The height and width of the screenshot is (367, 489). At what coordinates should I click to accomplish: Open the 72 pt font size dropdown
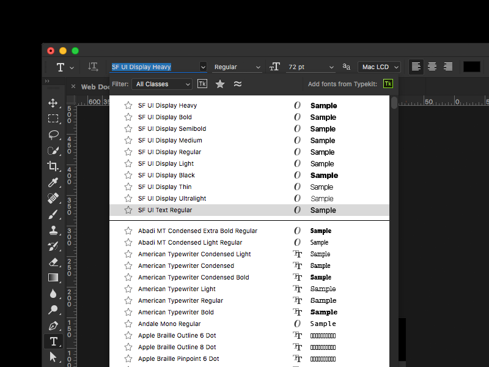click(331, 67)
